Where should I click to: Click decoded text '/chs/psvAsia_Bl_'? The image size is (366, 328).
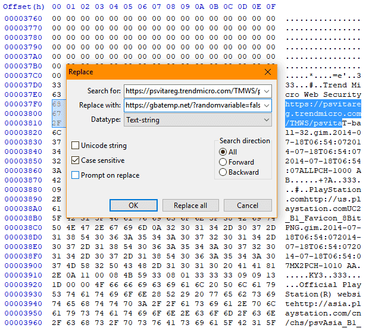coord(323,323)
